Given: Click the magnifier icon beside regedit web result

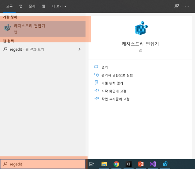Looking at the screenshot, I should 5,49.
